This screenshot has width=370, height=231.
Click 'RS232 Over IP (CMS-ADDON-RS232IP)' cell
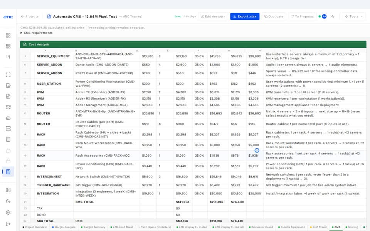point(106,73)
